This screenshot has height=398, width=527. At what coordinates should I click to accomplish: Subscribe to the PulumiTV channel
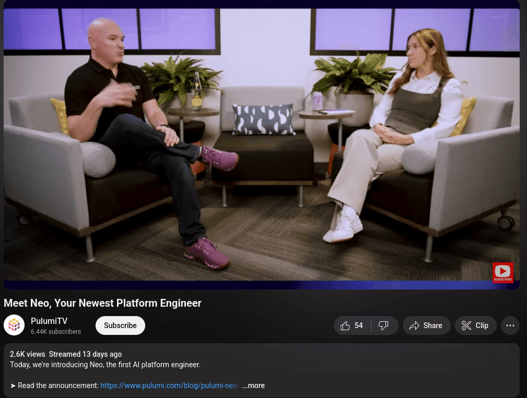pos(120,325)
